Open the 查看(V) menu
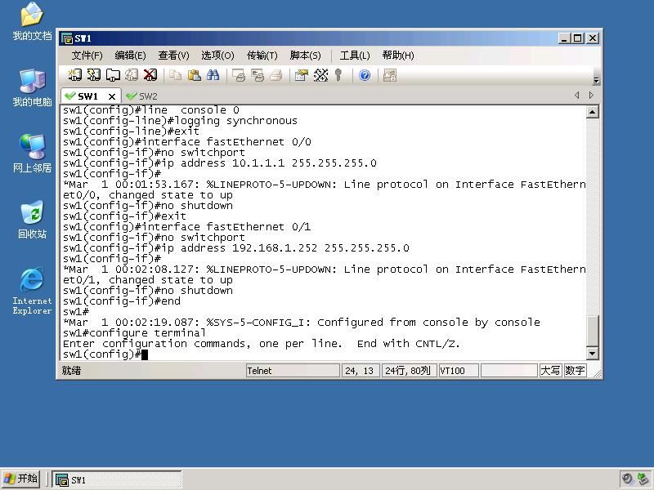654x490 pixels. click(173, 56)
